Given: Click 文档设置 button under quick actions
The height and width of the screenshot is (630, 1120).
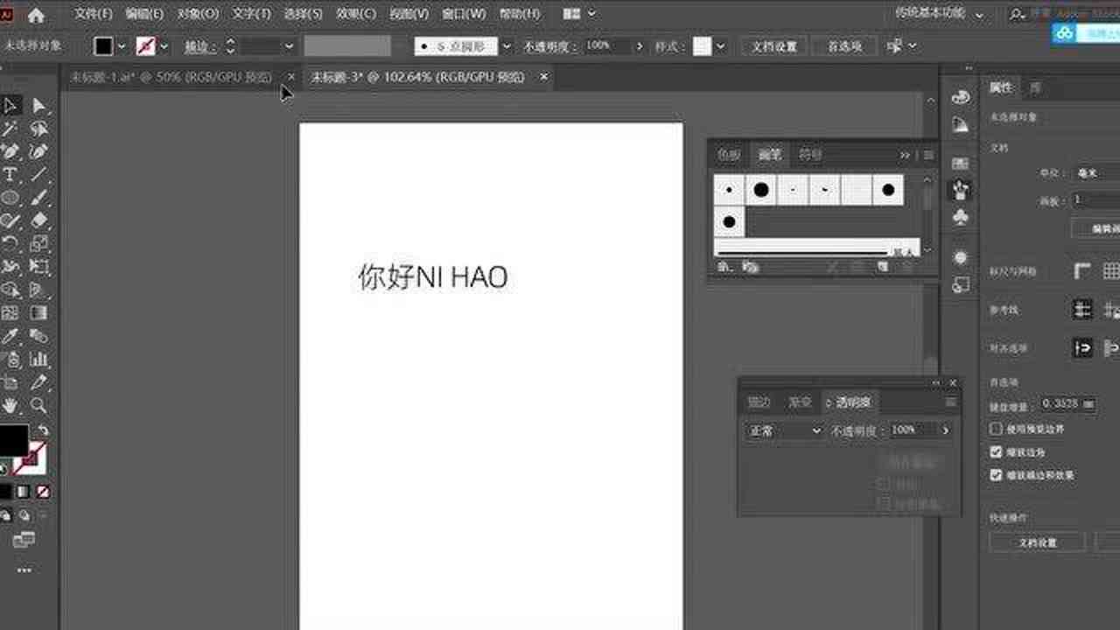Looking at the screenshot, I should pos(1037,542).
